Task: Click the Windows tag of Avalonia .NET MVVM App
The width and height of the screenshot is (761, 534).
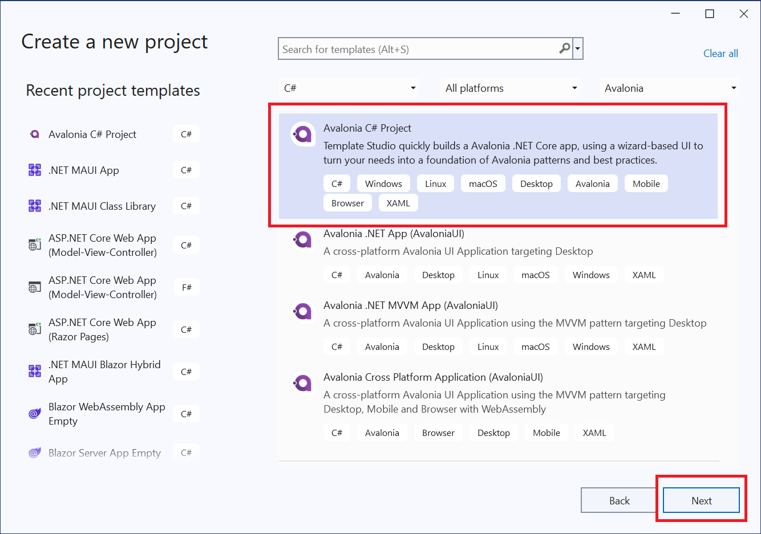Action: [591, 347]
